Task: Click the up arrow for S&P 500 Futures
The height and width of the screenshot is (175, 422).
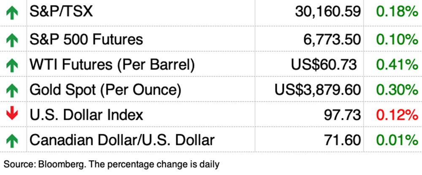Action: pyautogui.click(x=12, y=40)
